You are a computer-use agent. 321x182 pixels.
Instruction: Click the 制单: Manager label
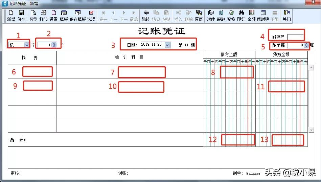coord(247,173)
